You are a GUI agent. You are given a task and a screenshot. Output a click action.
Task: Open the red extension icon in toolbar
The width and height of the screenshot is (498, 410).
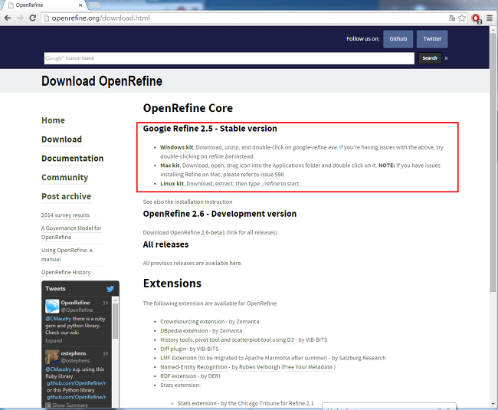(x=476, y=18)
